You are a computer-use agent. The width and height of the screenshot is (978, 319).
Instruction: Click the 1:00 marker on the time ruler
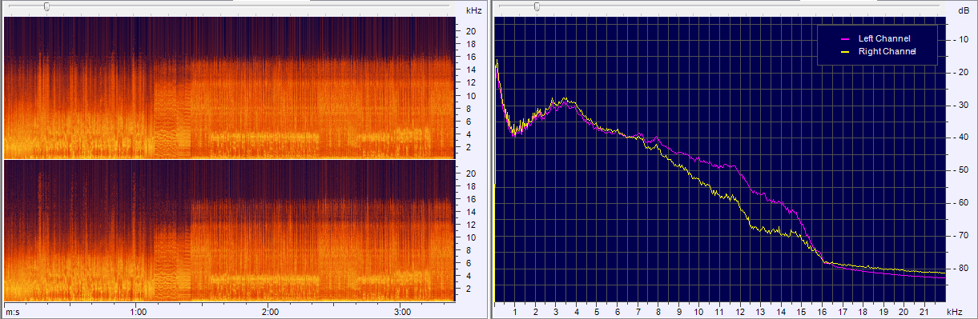pos(138,312)
